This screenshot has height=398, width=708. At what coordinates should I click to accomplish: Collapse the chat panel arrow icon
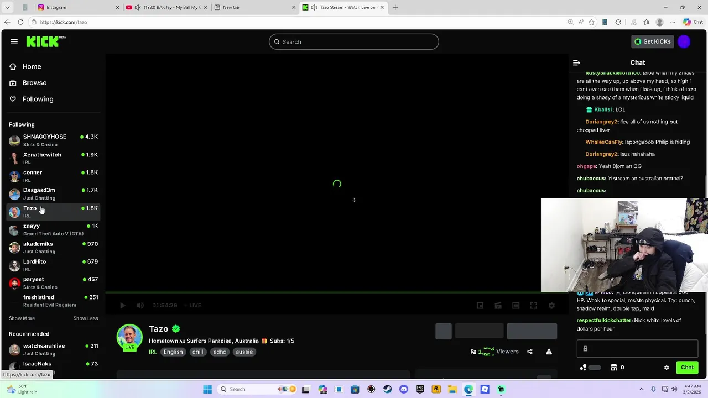pos(576,63)
